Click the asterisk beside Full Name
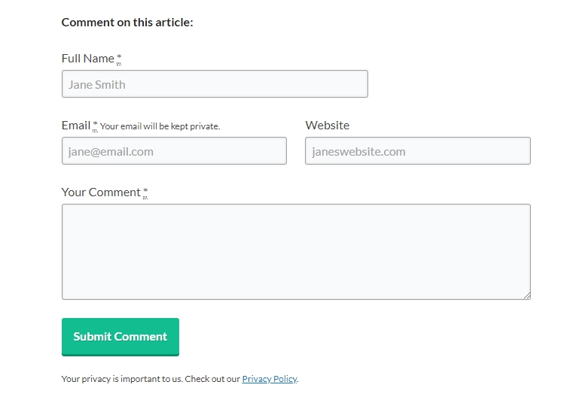Screen dimensions: 561x412 point(119,59)
